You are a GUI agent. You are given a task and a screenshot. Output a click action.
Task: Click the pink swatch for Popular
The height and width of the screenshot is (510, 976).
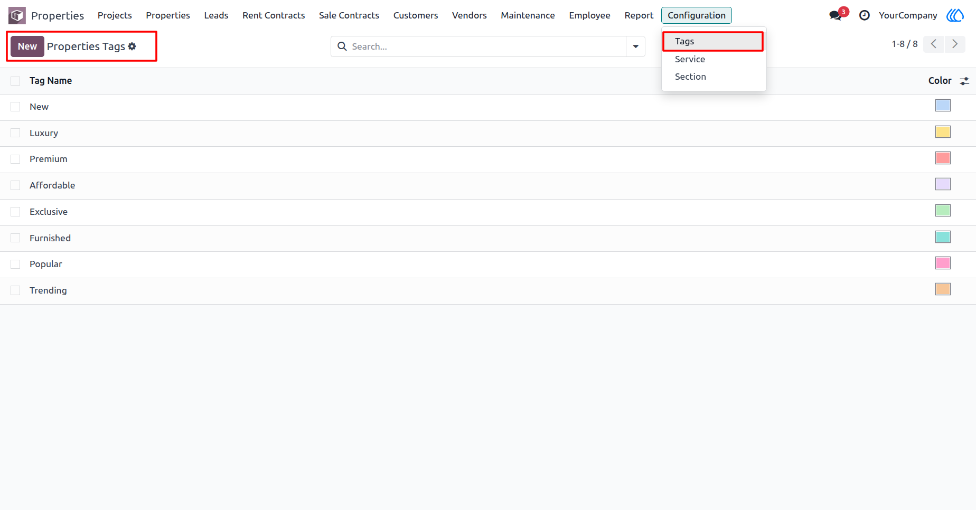pos(943,263)
